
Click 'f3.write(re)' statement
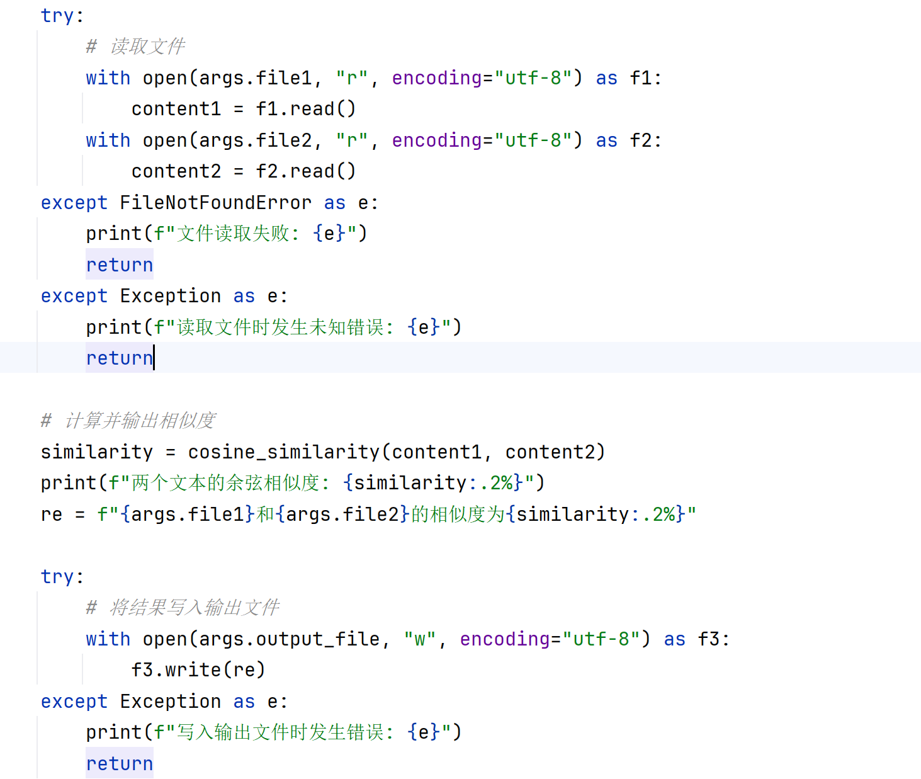pyautogui.click(x=198, y=670)
